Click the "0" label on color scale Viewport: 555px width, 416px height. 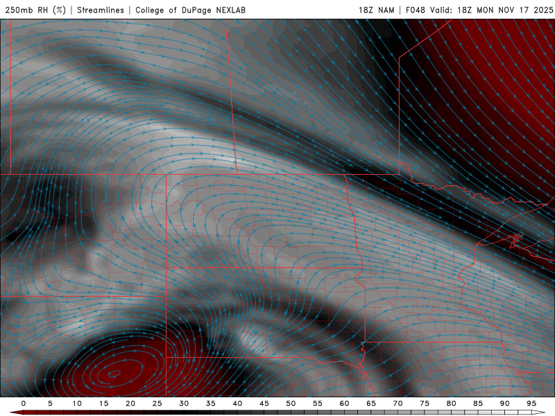click(24, 404)
